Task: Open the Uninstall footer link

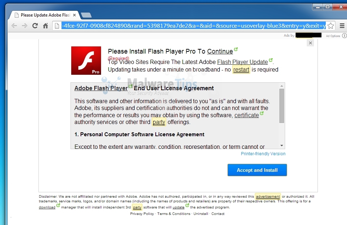Action: tap(201, 214)
